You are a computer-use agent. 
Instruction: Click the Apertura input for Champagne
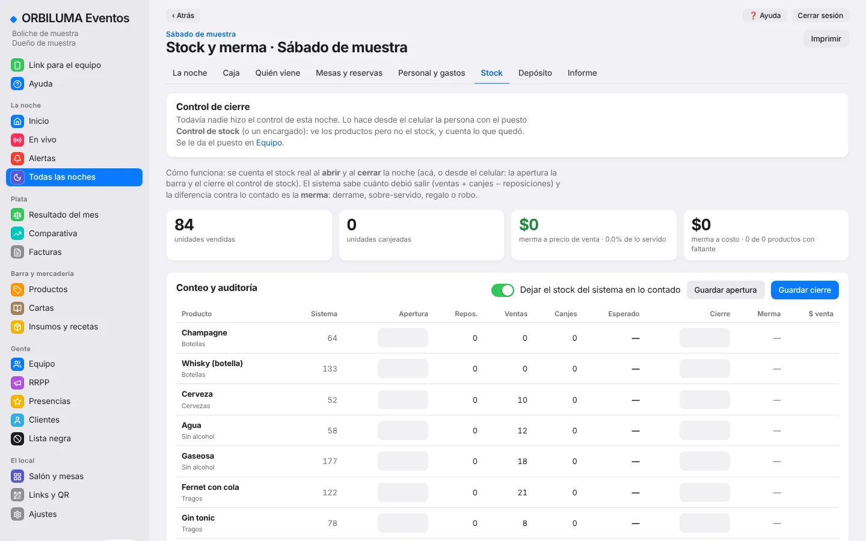[x=403, y=338]
